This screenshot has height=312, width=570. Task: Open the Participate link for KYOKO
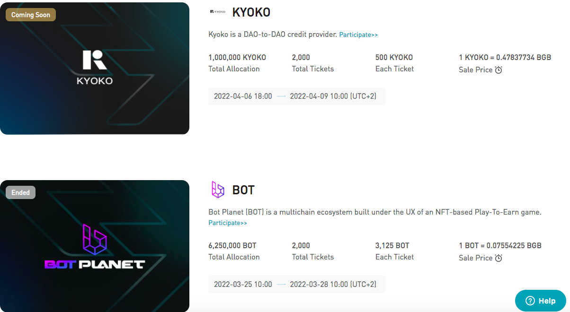pyautogui.click(x=358, y=35)
